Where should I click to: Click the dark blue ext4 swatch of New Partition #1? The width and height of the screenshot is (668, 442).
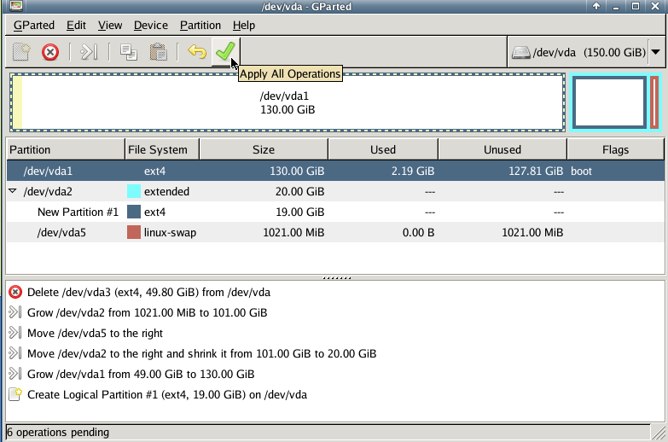click(x=134, y=212)
